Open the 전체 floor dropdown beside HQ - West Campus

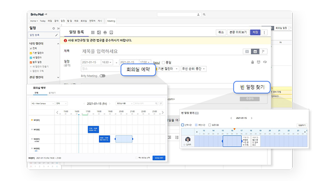point(62,103)
